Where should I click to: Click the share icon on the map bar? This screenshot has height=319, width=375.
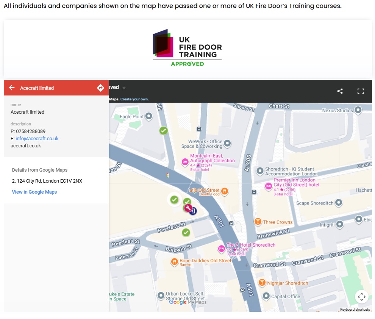pos(340,91)
